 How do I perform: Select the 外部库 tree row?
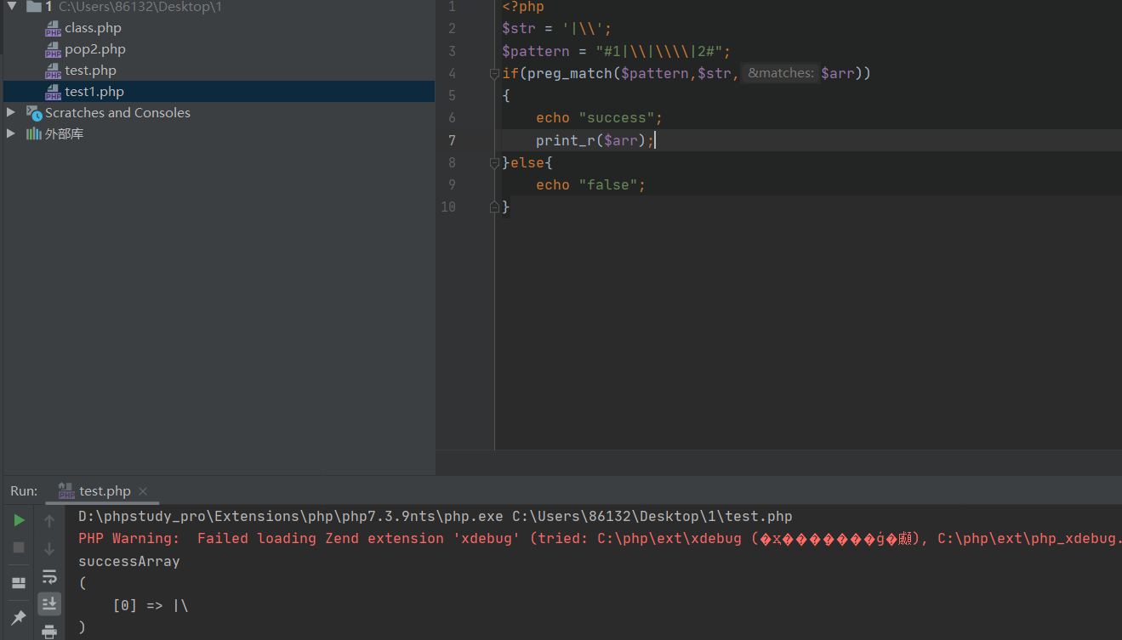(x=219, y=133)
